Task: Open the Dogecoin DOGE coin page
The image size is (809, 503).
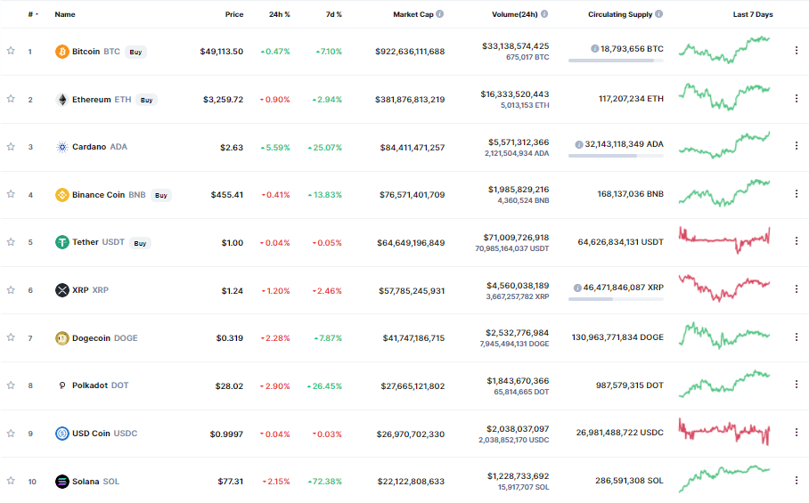Action: 105,338
